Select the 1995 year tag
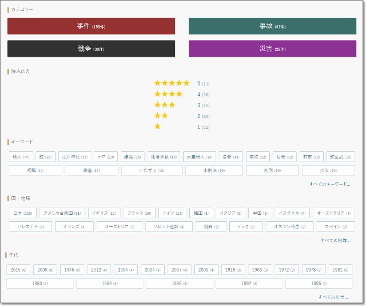 pos(319,283)
